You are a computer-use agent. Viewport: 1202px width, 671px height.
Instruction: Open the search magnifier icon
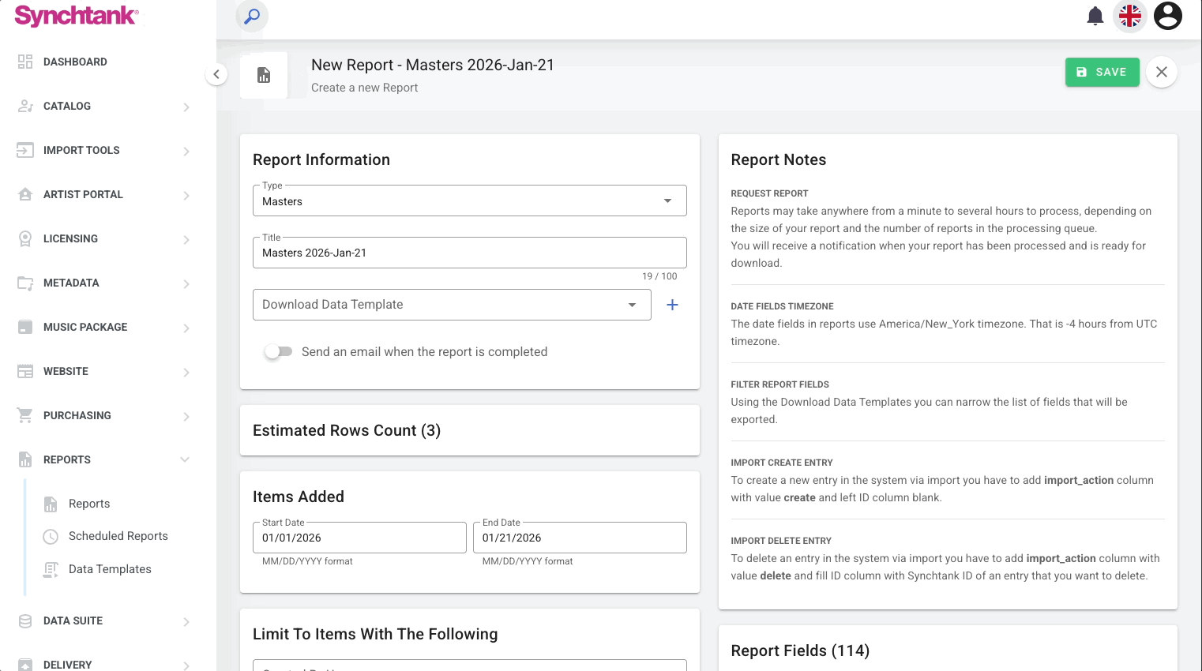(x=252, y=16)
